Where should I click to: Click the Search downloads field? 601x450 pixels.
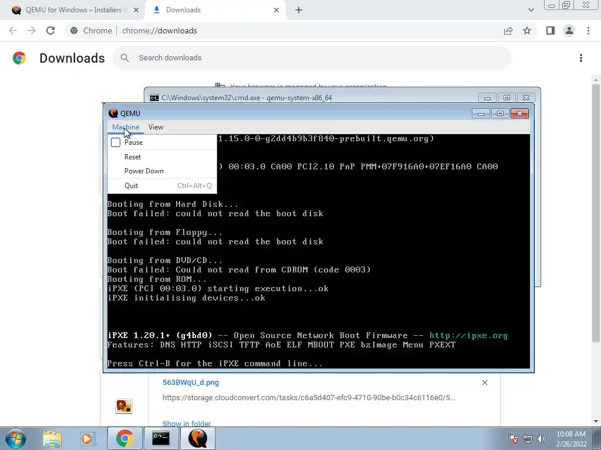click(x=312, y=58)
